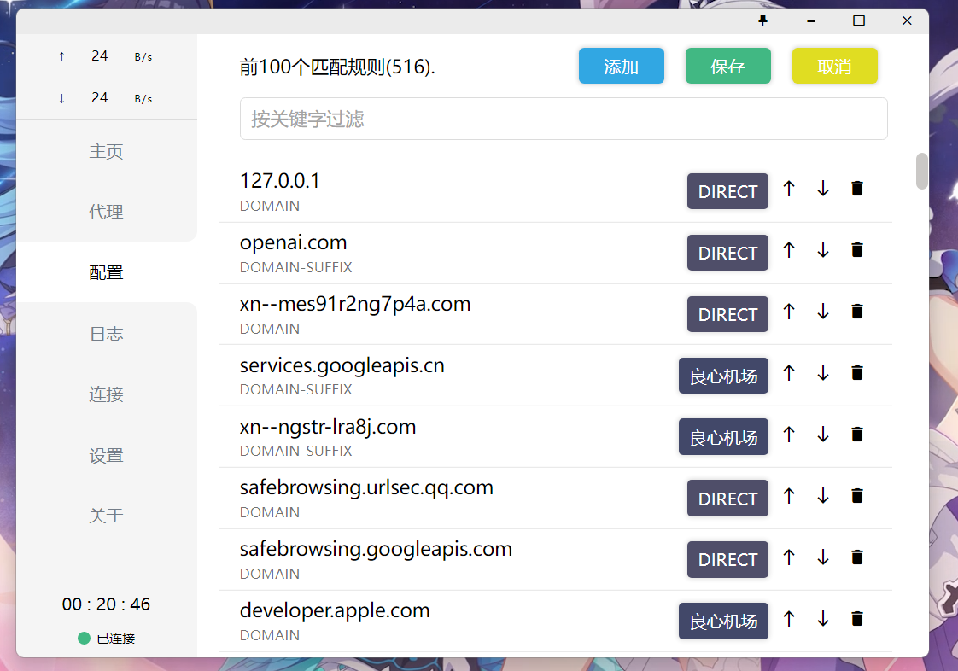958x671 pixels.
Task: Delete the developer.apple.com rule
Action: click(857, 619)
